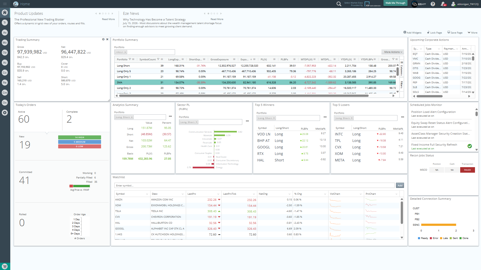
Task: Open the On module in the sidebar
Action: click(5, 103)
